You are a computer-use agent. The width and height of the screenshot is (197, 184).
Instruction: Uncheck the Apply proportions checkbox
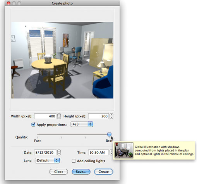(33, 124)
